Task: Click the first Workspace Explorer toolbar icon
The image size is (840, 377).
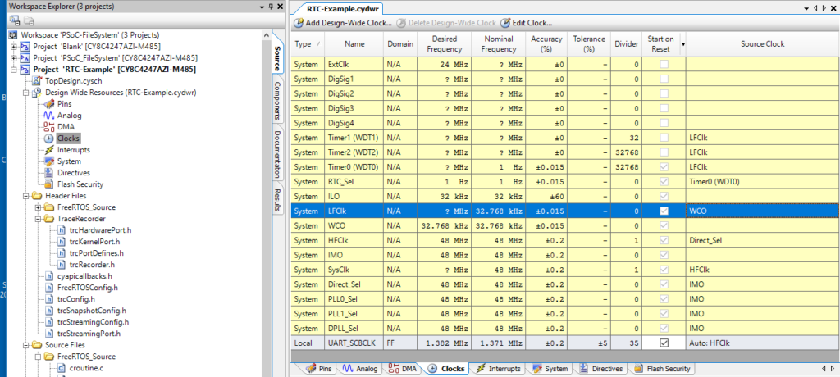Action: coord(15,20)
